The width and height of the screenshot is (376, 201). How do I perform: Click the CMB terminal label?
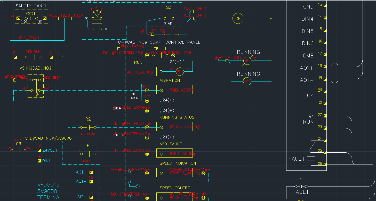tap(308, 56)
